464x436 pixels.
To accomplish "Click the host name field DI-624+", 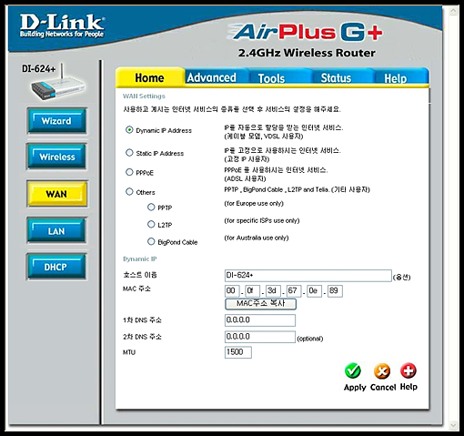I will coord(308,276).
